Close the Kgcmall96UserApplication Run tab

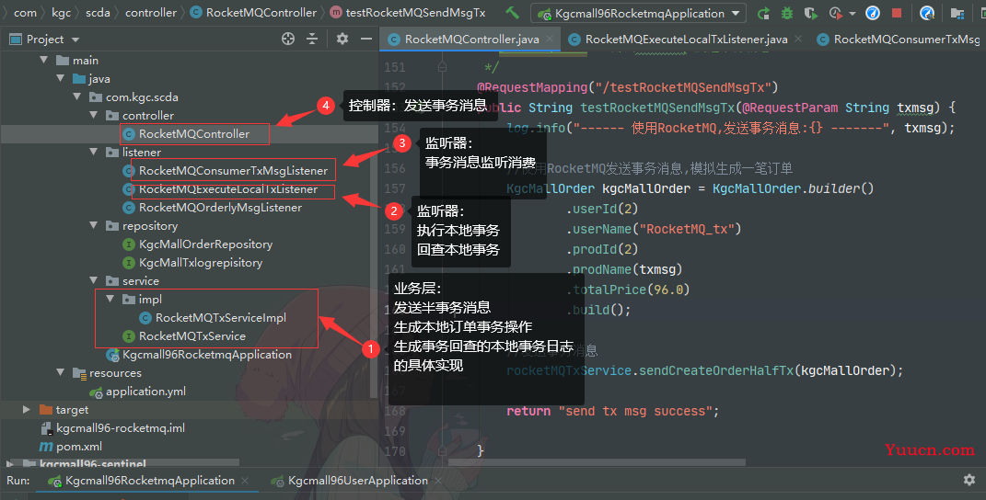(438, 481)
